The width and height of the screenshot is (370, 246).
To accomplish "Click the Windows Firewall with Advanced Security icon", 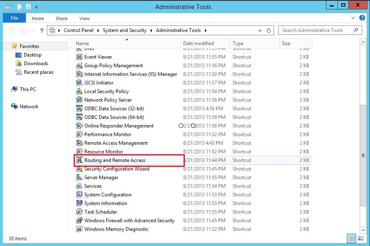I will coord(79,221).
